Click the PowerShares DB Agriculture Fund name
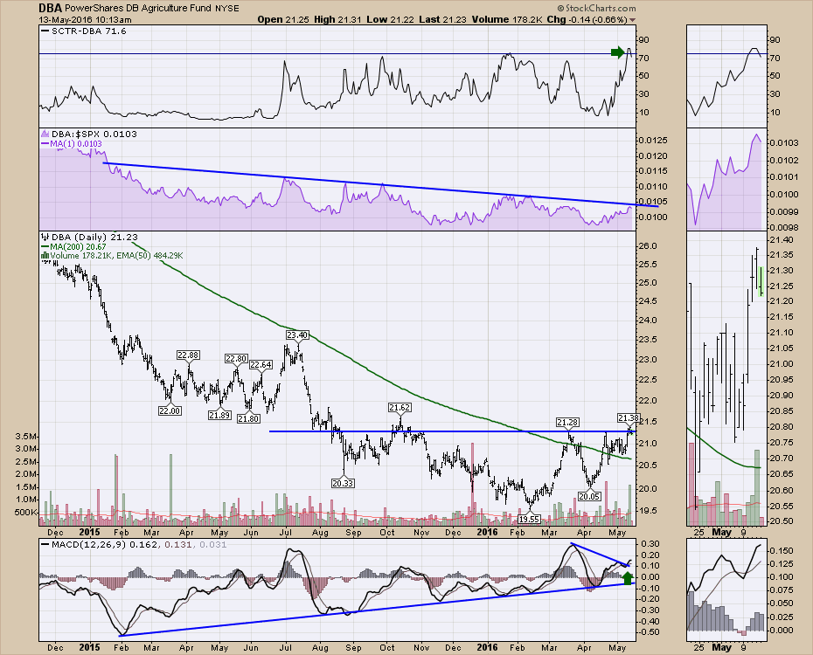The image size is (813, 655). (x=138, y=8)
